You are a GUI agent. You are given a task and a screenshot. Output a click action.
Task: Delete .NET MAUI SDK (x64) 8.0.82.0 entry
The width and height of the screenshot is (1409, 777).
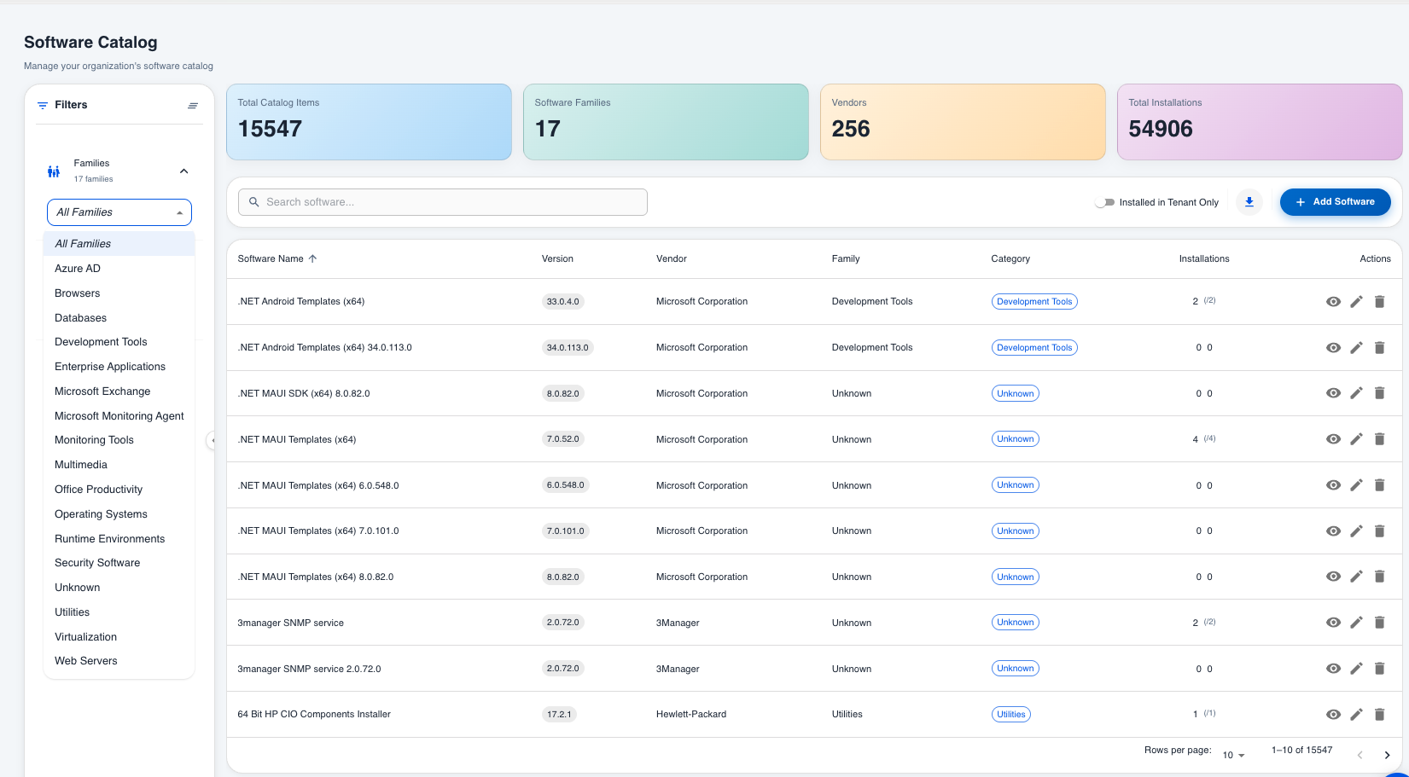(1379, 393)
